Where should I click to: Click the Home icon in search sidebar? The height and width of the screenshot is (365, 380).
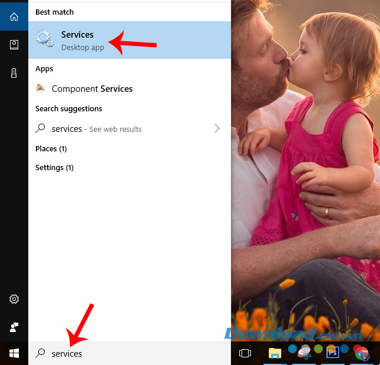[x=14, y=16]
